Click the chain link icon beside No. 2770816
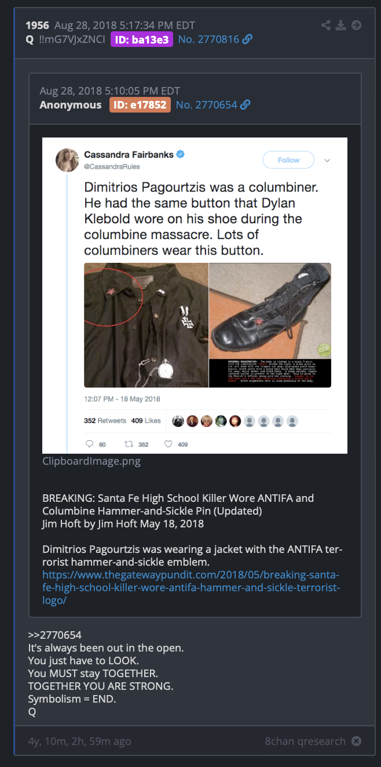The image size is (381, 767). [247, 39]
